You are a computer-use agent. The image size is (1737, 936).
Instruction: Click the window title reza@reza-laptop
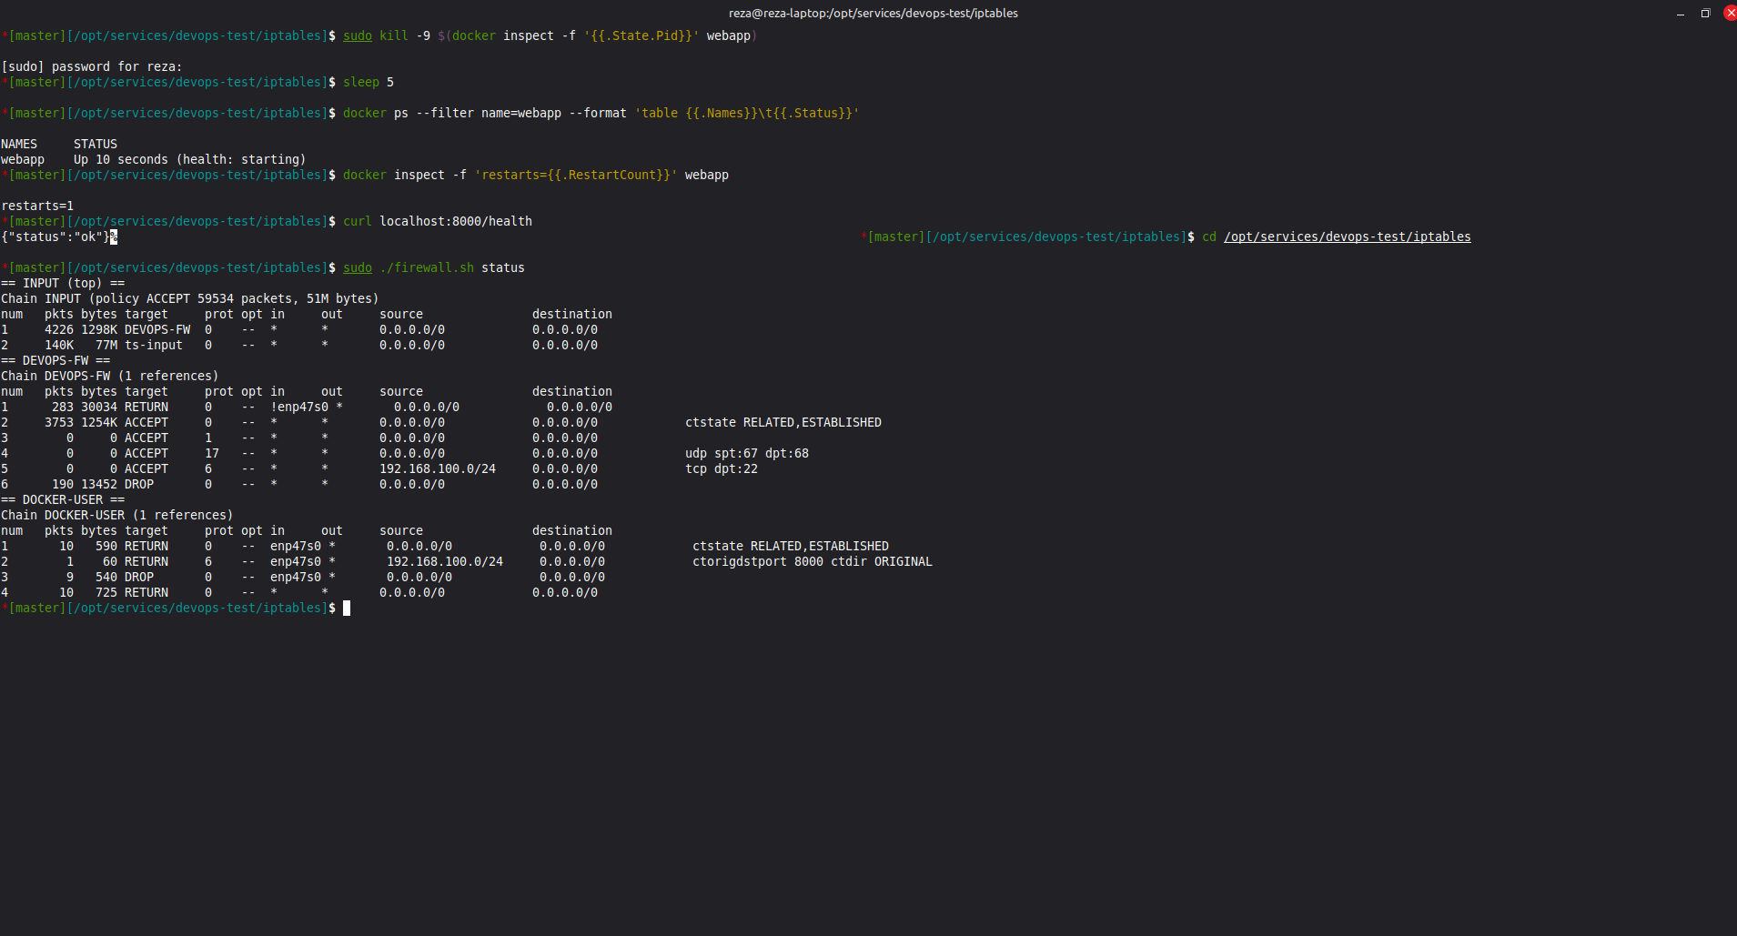pos(874,13)
